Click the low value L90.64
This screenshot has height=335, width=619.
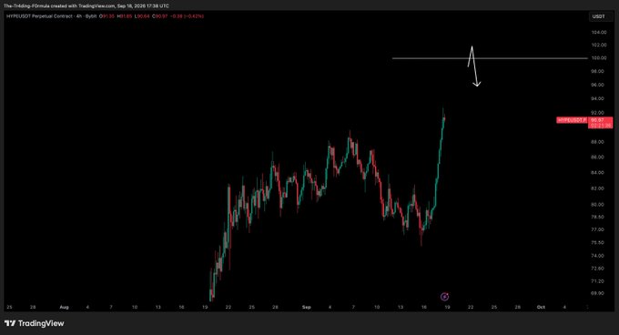(142, 16)
